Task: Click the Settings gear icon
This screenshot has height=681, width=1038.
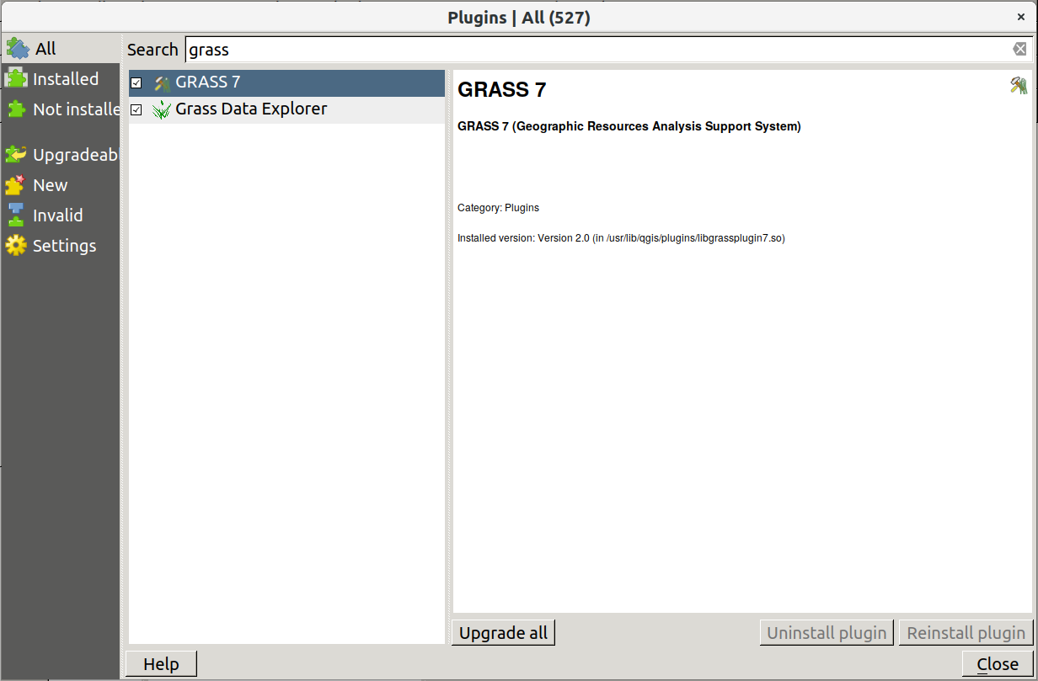Action: tap(16, 245)
